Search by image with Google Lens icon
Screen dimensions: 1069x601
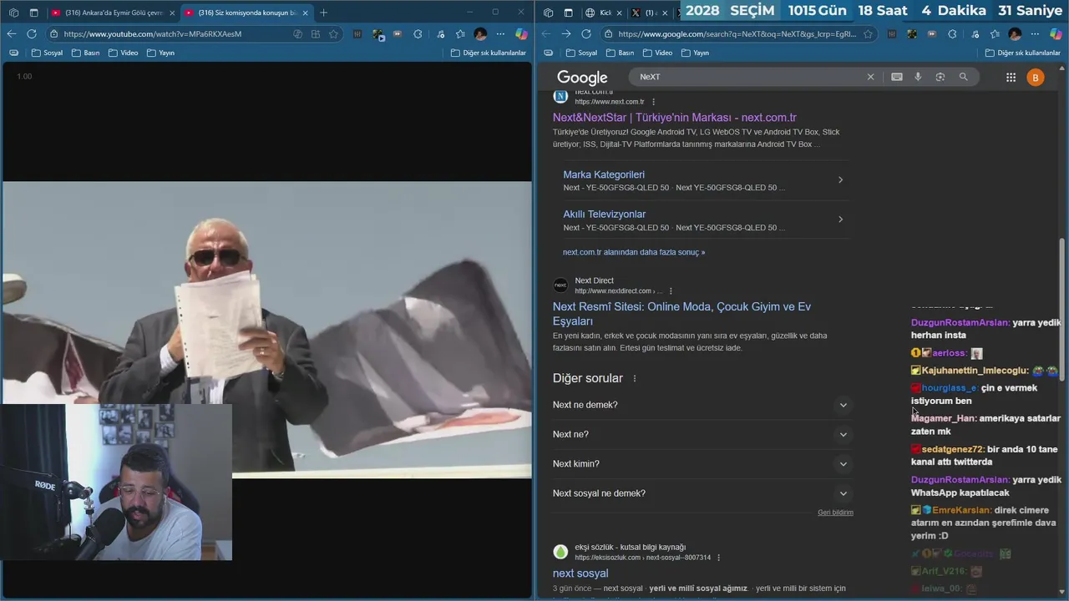(940, 77)
